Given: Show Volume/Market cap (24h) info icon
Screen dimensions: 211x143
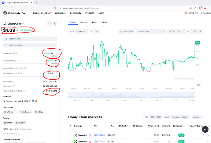Looking at the screenshot, I should click(25, 68).
